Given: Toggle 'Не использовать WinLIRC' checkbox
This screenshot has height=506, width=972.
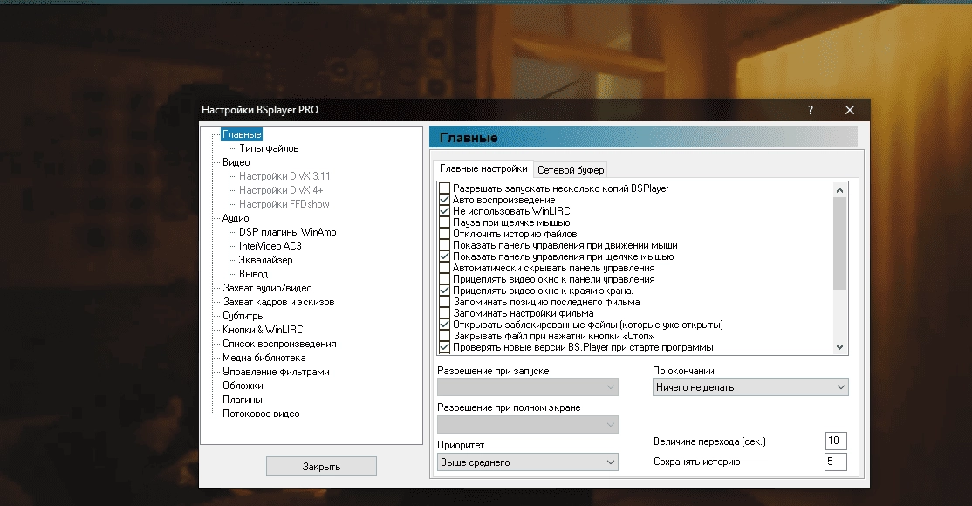Looking at the screenshot, I should 444,211.
